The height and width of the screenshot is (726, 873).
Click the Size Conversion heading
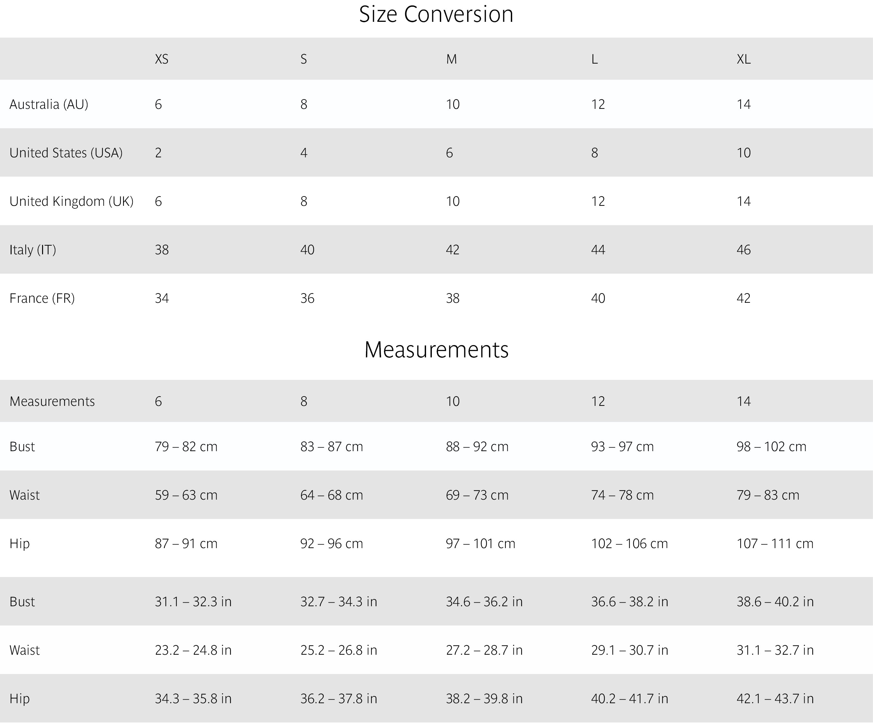tap(436, 14)
